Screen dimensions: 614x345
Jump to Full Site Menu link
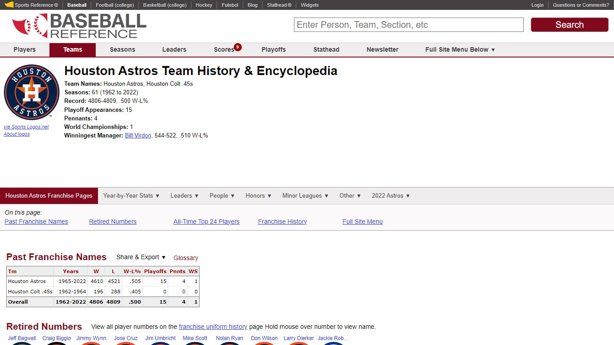(363, 221)
